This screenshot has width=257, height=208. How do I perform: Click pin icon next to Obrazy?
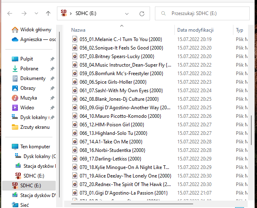[52, 88]
